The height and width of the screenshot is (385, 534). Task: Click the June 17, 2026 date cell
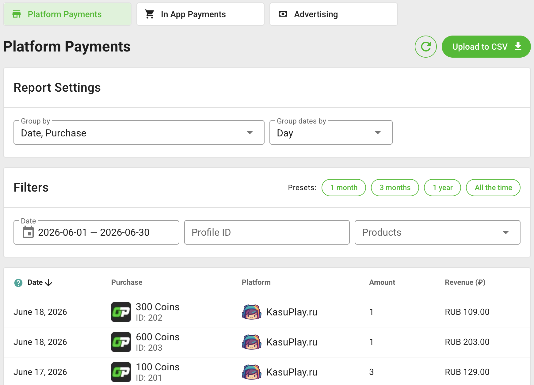pyautogui.click(x=40, y=372)
